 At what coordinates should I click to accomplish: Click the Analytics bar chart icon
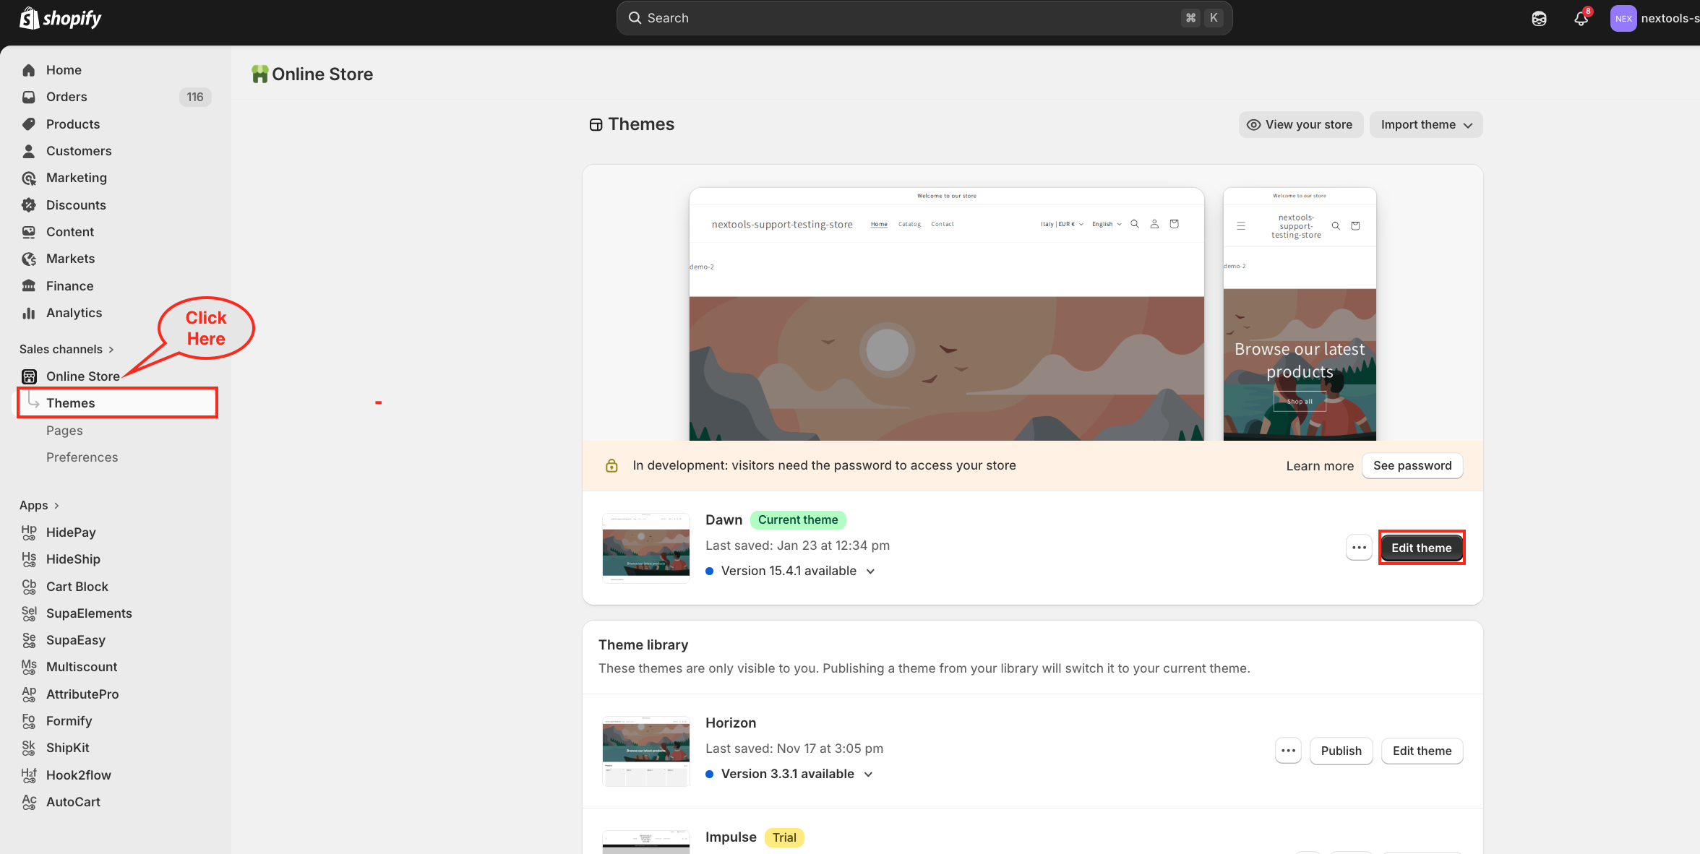29,313
